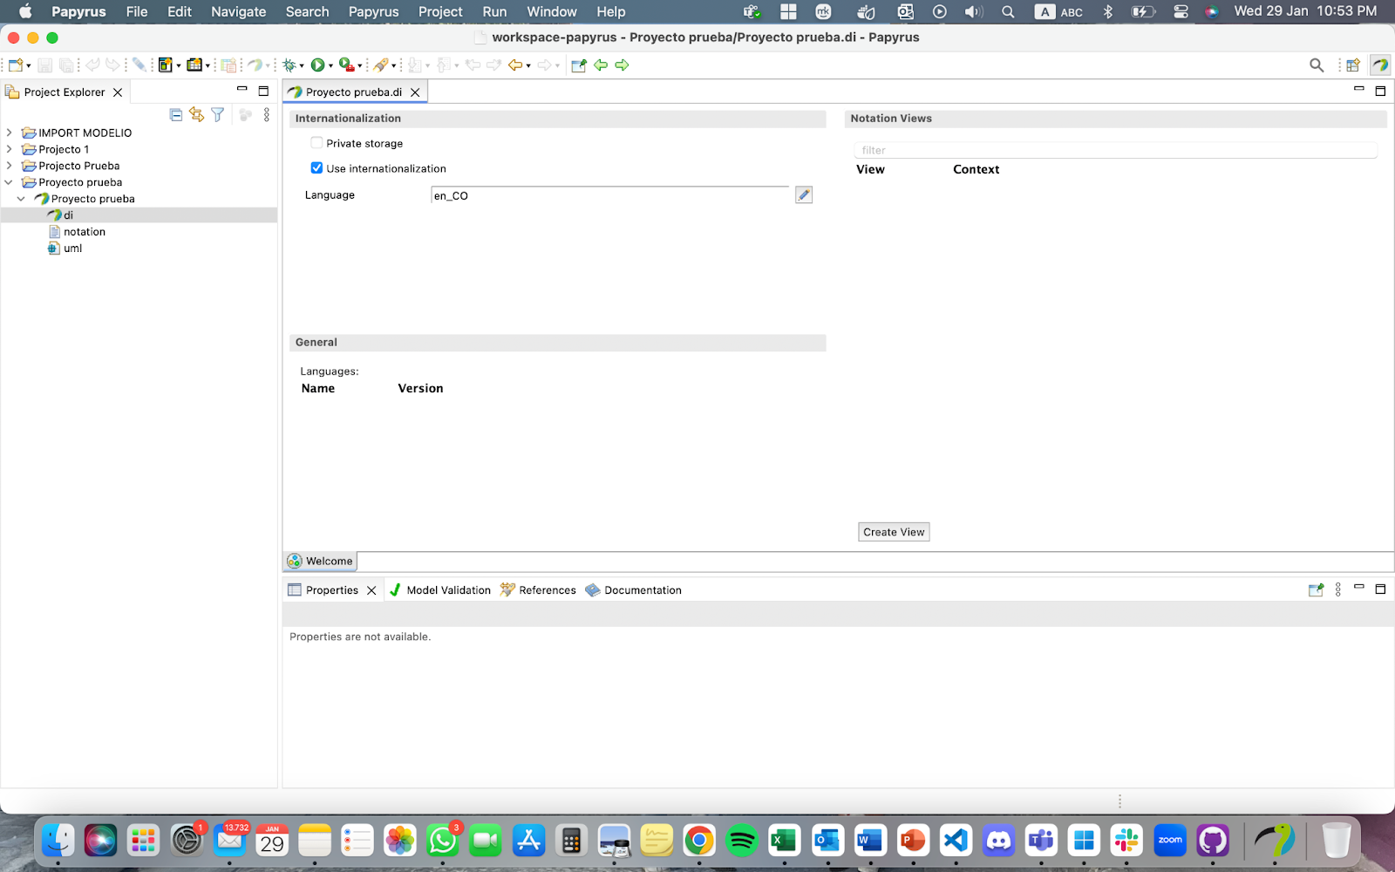Click the Debug bug icon in toolbar
The height and width of the screenshot is (872, 1395).
[289, 65]
